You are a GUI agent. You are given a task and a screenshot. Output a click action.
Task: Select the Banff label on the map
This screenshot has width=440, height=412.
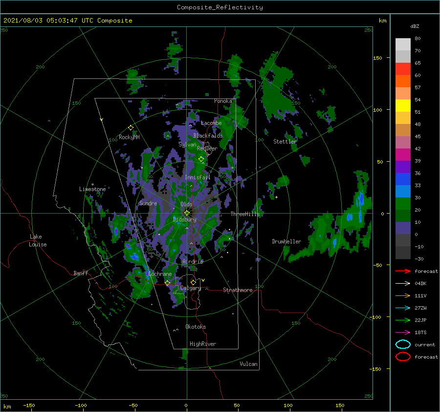(x=81, y=273)
